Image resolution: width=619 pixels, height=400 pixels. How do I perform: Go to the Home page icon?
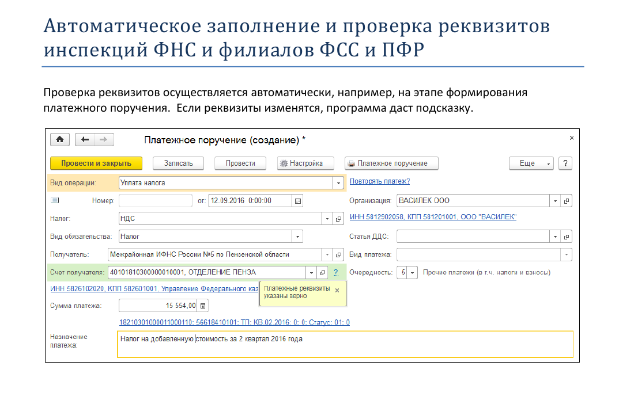point(60,139)
